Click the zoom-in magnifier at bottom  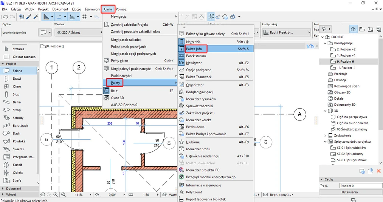(x=56, y=195)
